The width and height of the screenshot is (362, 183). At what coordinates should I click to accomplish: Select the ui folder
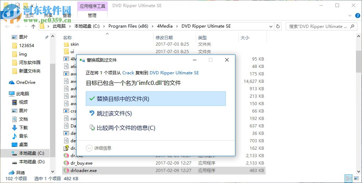pos(72,51)
